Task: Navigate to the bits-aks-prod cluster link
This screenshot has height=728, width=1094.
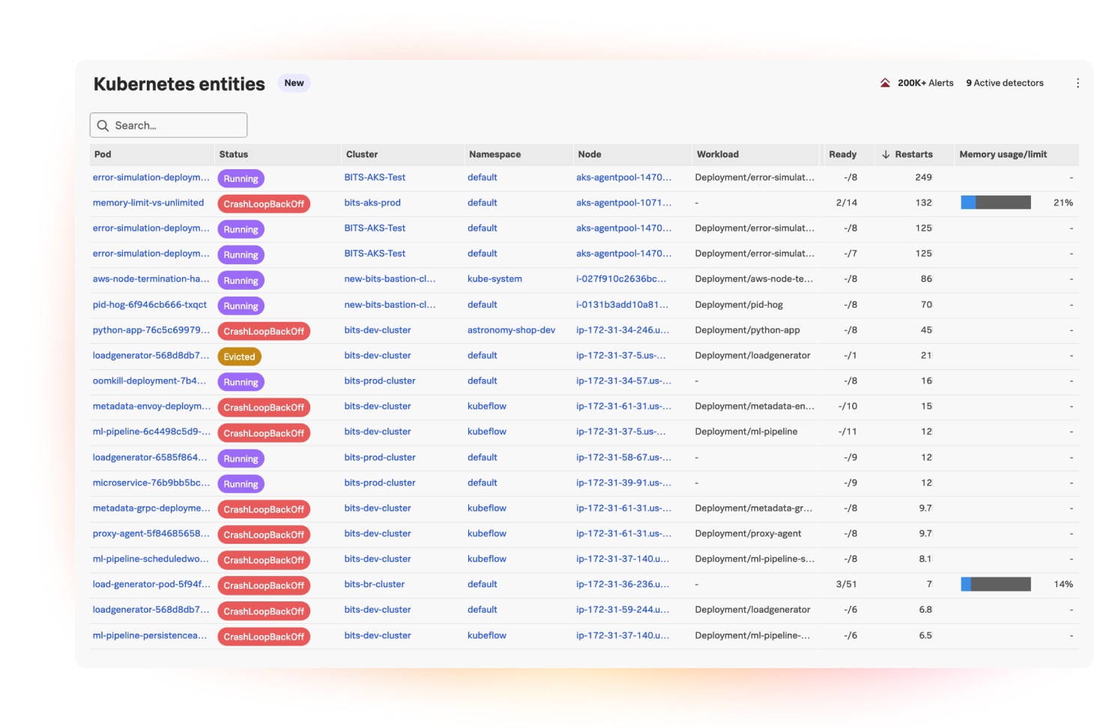Action: click(x=372, y=202)
